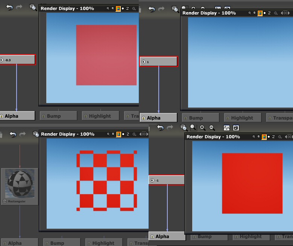Open the function graph waveform icon
This screenshot has width=293, height=246.
tap(226, 128)
